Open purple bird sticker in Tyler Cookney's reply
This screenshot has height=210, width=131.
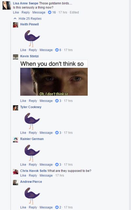(32, 121)
